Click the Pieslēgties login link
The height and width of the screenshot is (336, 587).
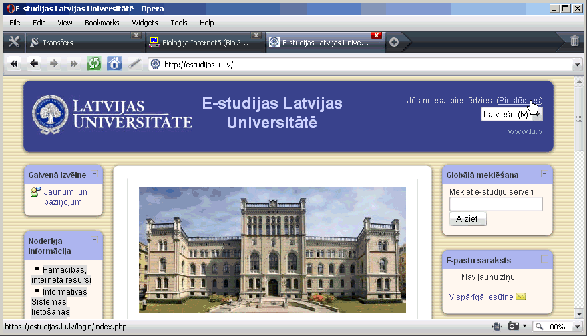point(520,101)
